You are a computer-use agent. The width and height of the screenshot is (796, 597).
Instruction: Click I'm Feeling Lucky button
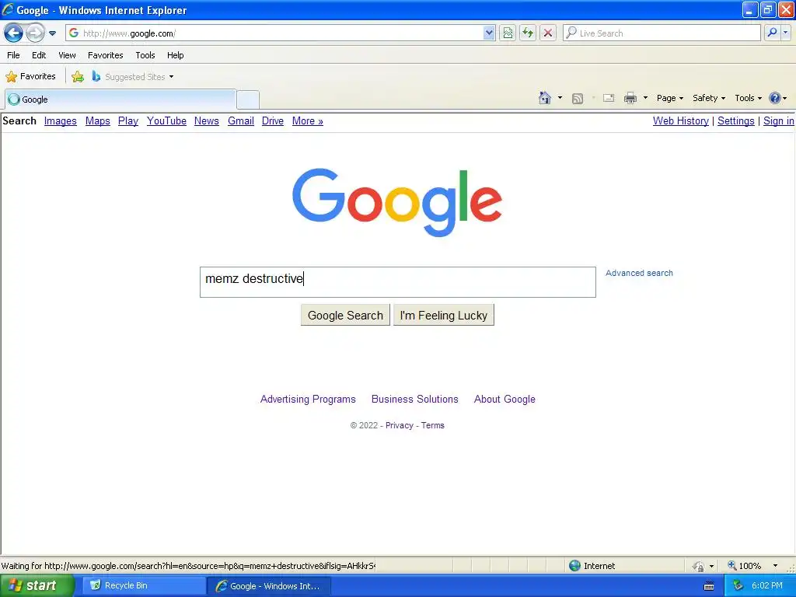point(444,316)
